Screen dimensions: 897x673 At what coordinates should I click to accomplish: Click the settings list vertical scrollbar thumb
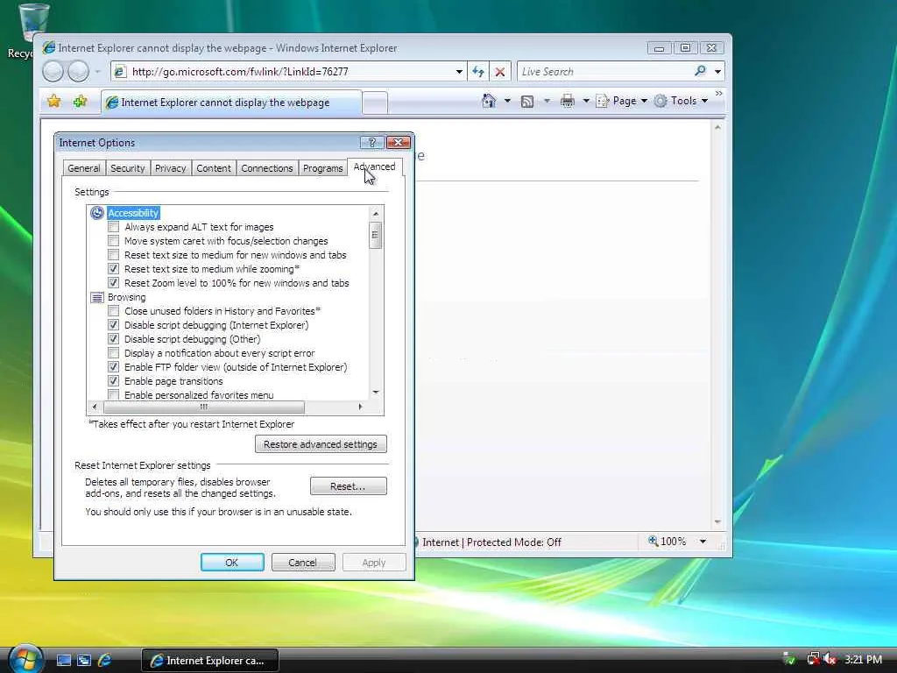tap(375, 235)
